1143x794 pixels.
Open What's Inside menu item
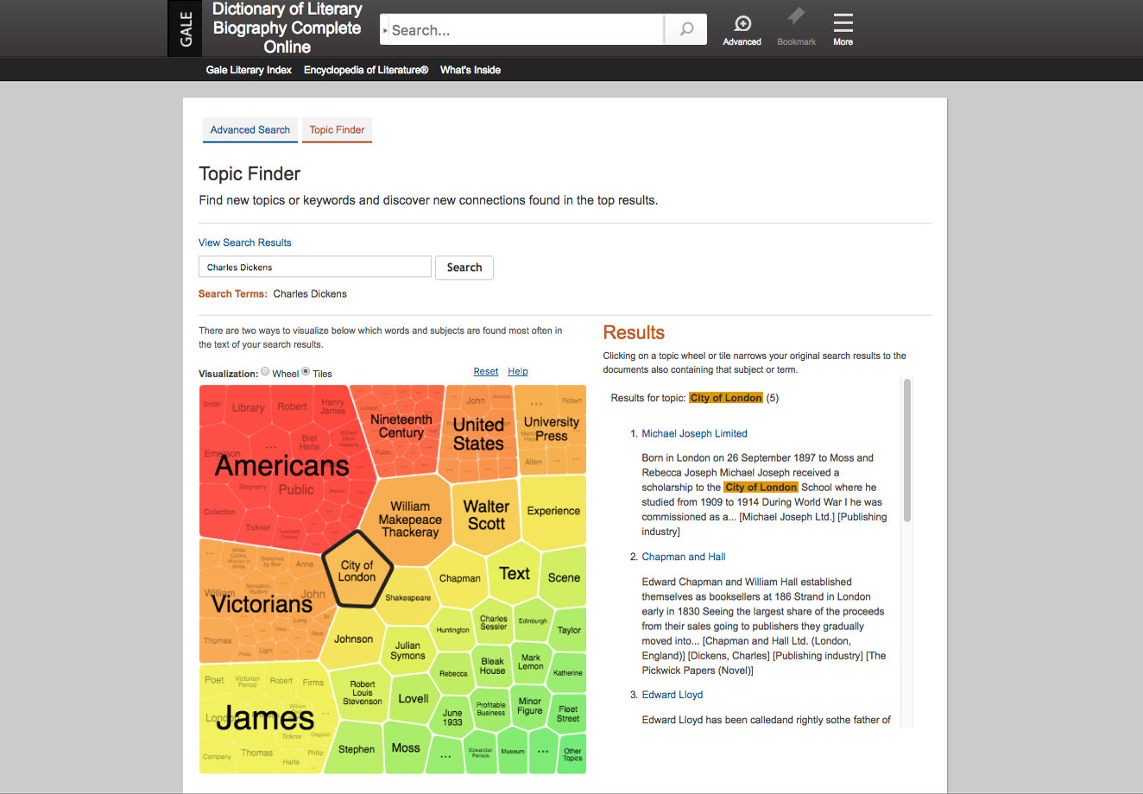[x=470, y=70]
